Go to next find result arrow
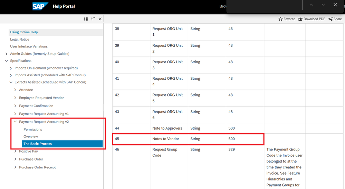This screenshot has width=345, height=189. point(323,4)
